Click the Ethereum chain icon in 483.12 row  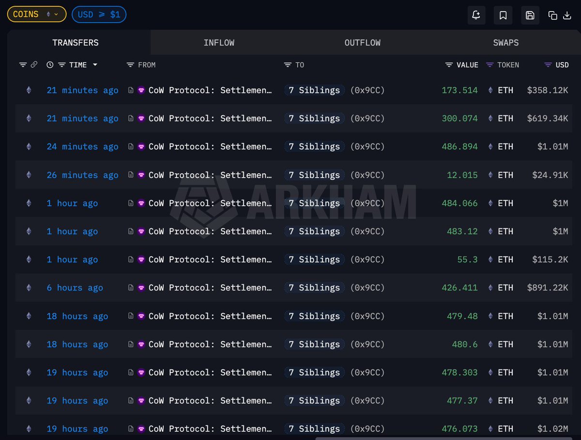pyautogui.click(x=29, y=231)
